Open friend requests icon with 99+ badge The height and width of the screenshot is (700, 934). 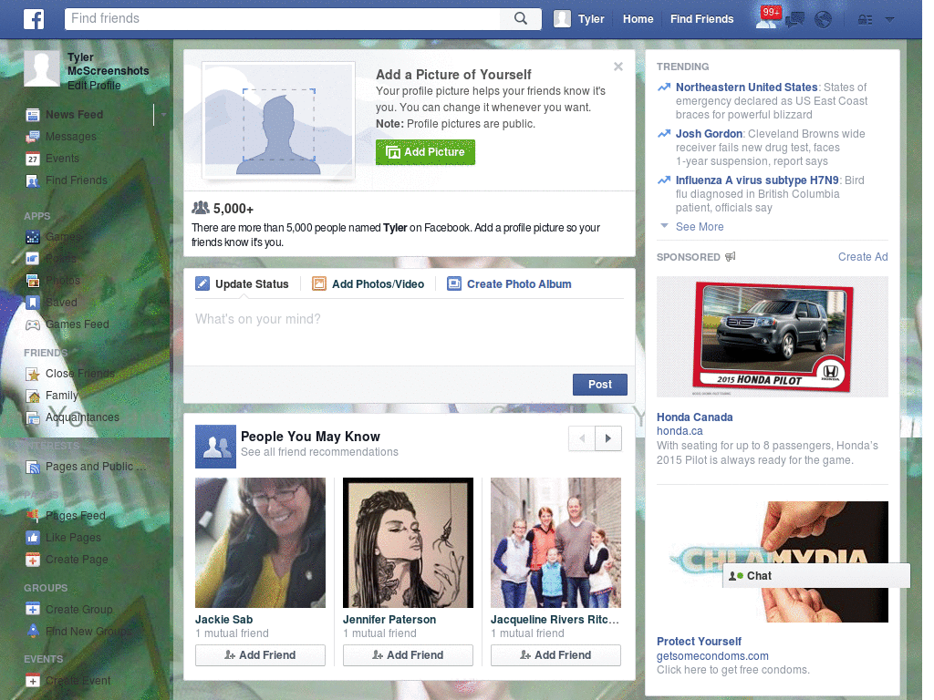767,18
